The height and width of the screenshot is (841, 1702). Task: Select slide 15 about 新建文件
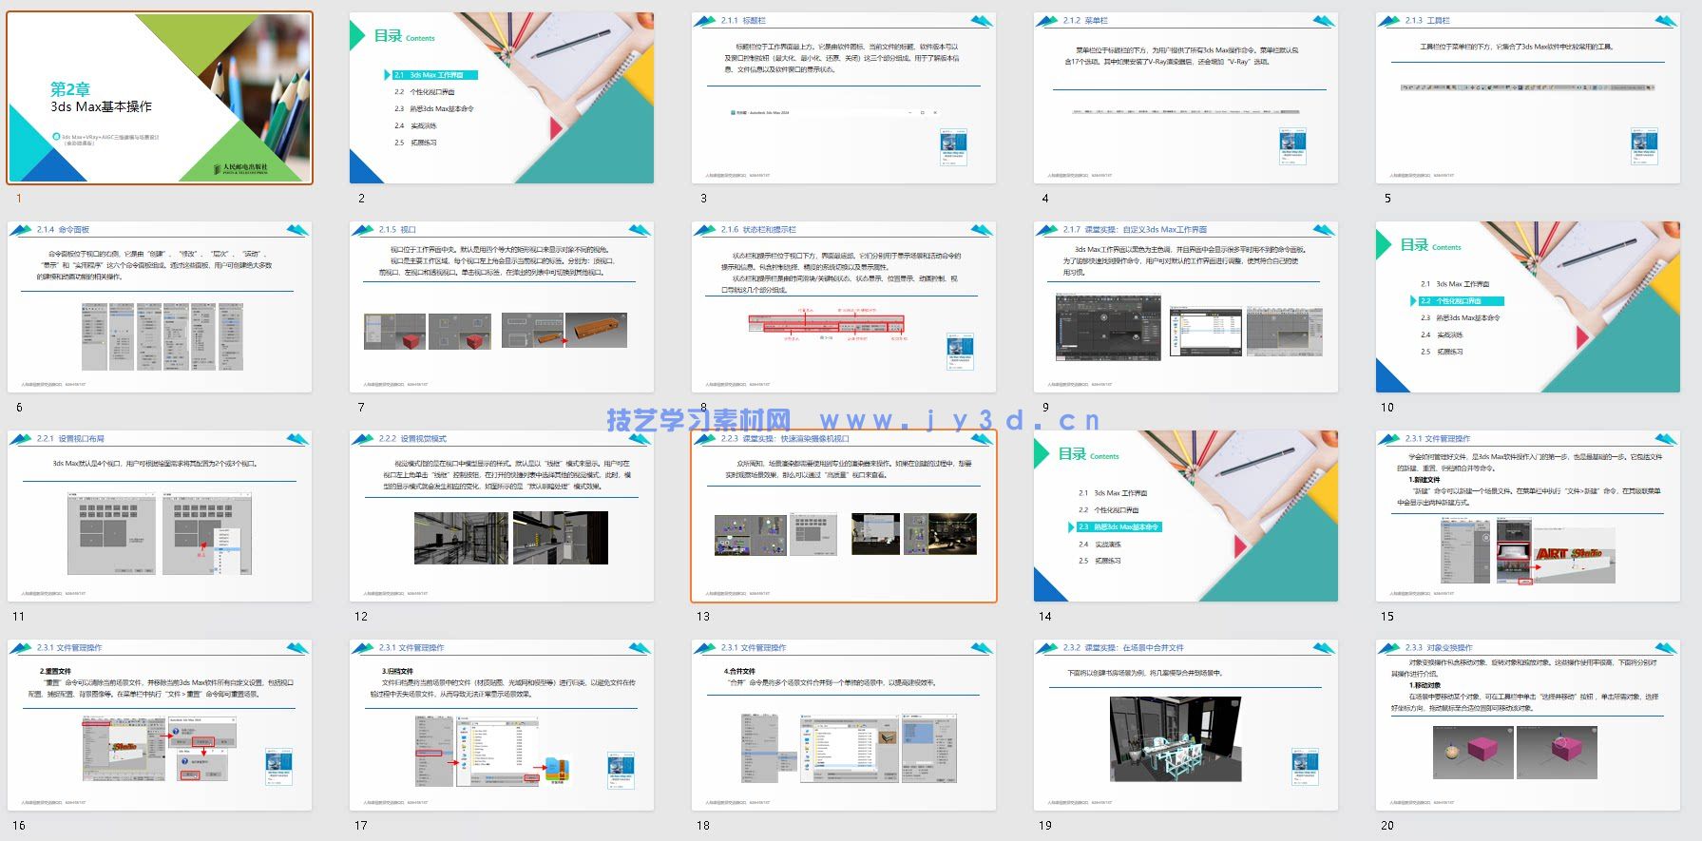point(1528,516)
